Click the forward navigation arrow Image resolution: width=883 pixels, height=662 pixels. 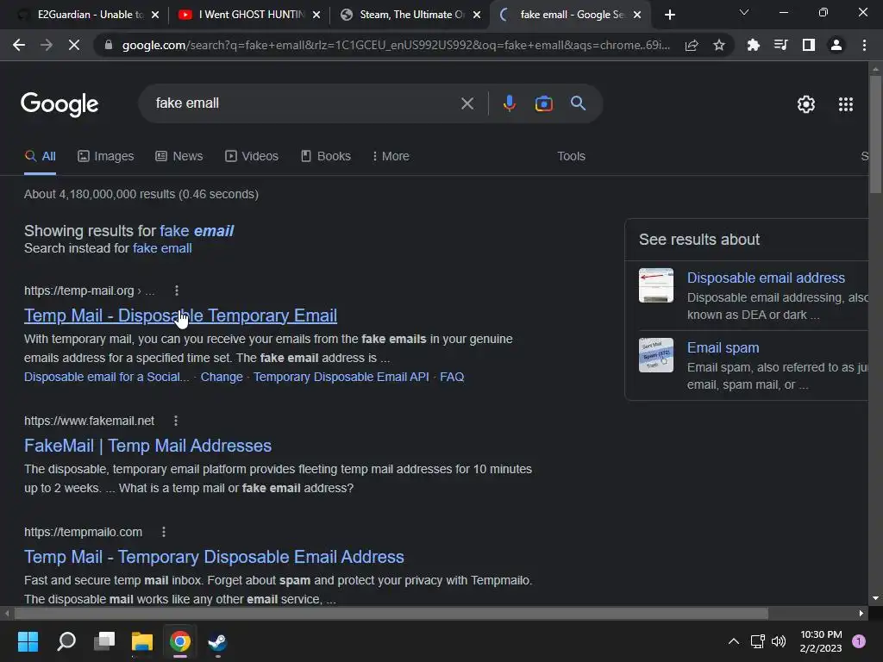point(47,45)
